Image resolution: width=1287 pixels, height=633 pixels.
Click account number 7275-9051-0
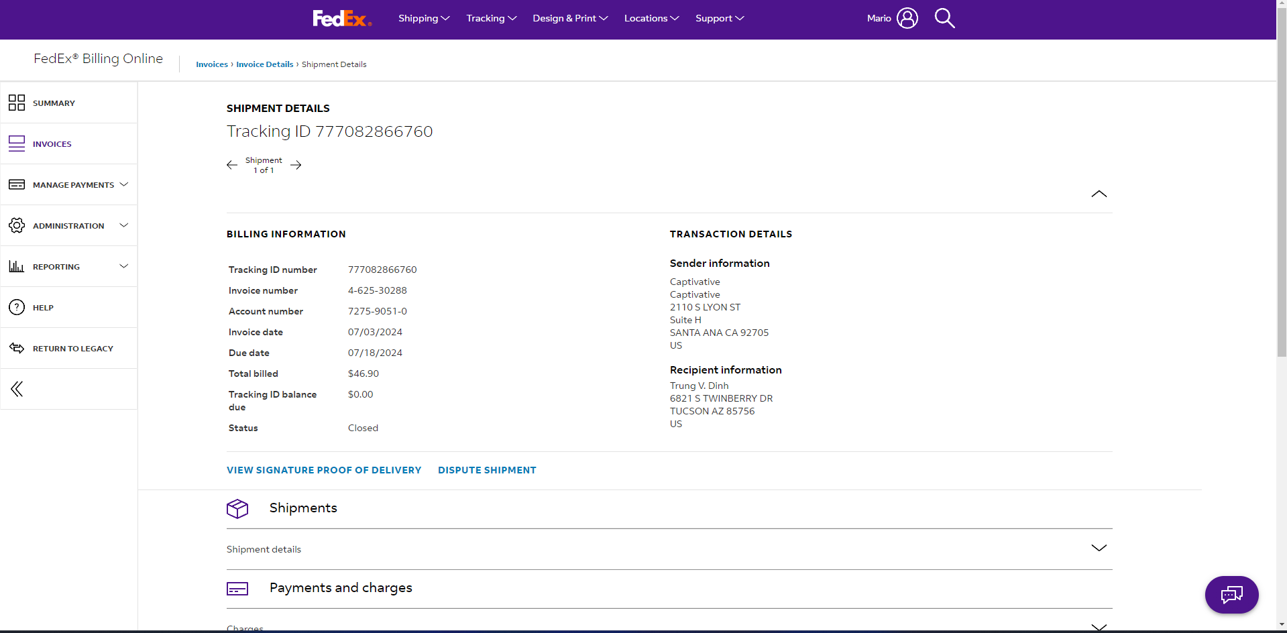click(x=378, y=311)
